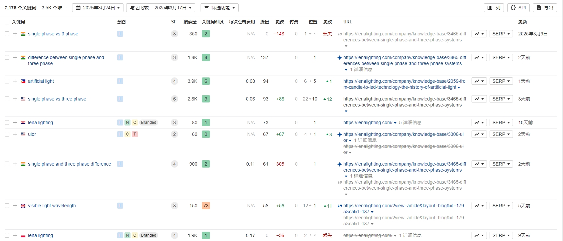Sort by 每次点击费用 column header
The width and height of the screenshot is (563, 241).
pos(242,22)
